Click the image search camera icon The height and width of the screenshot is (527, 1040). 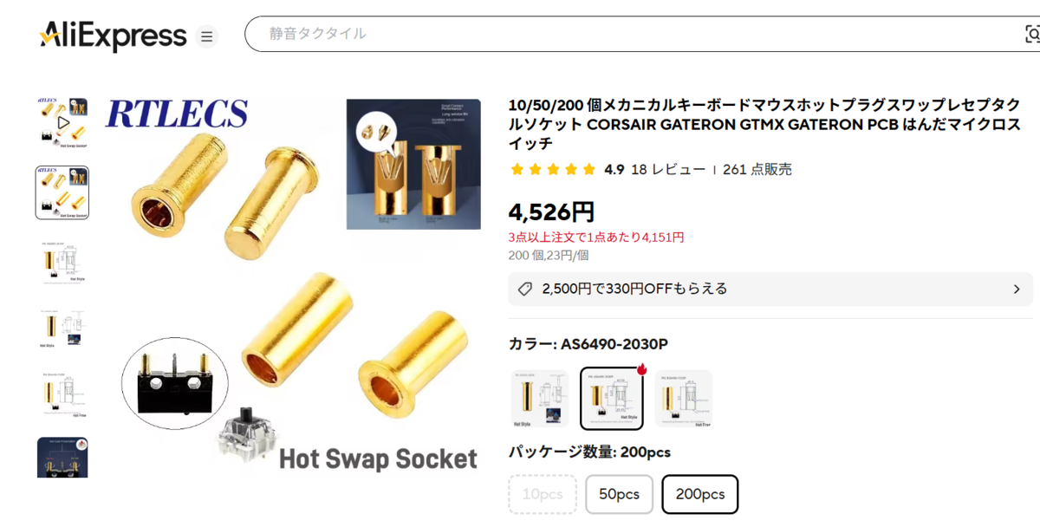(x=1031, y=34)
